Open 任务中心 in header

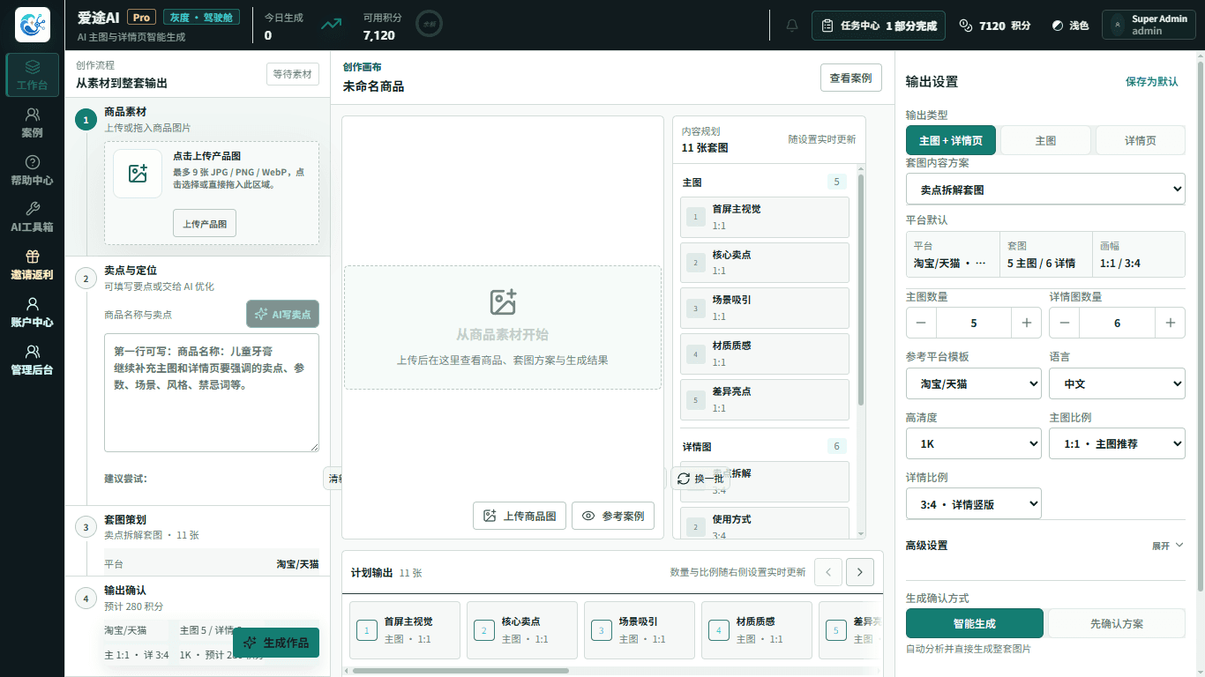[x=879, y=26]
